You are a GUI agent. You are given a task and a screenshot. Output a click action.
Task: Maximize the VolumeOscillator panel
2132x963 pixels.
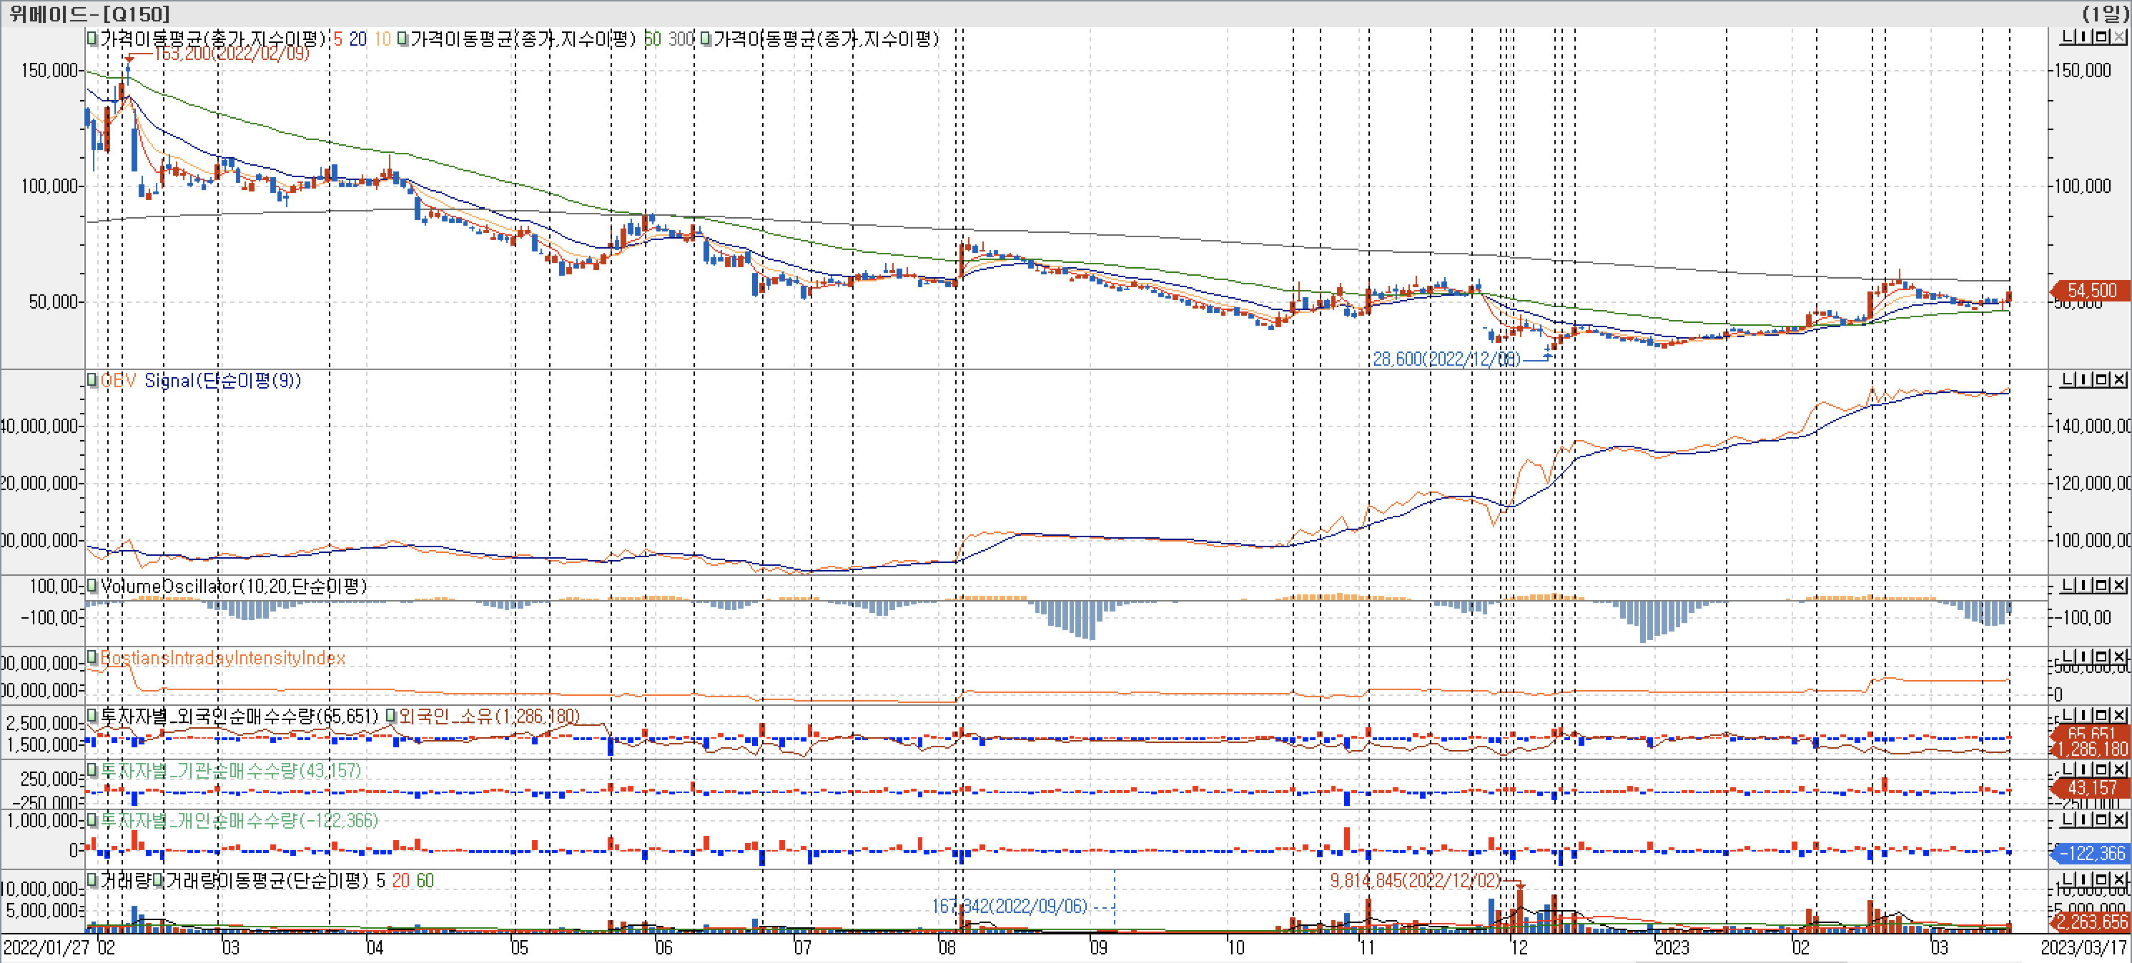pyautogui.click(x=2101, y=586)
